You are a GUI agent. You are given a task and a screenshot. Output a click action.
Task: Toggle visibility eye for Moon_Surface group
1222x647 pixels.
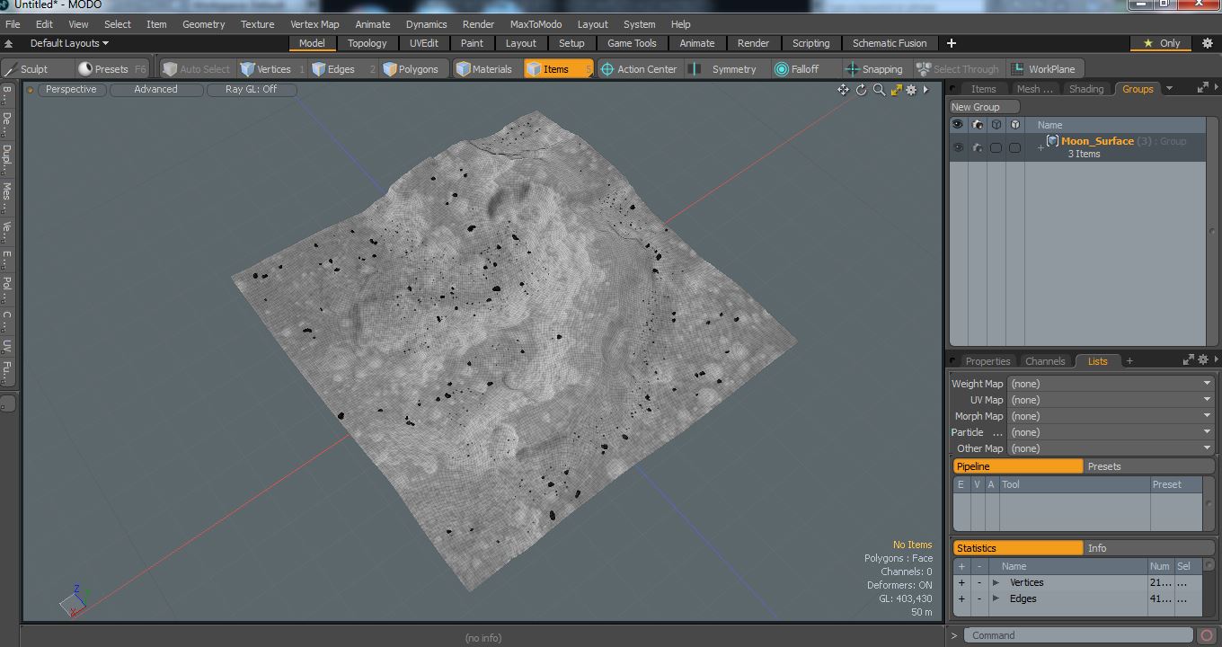coord(958,147)
